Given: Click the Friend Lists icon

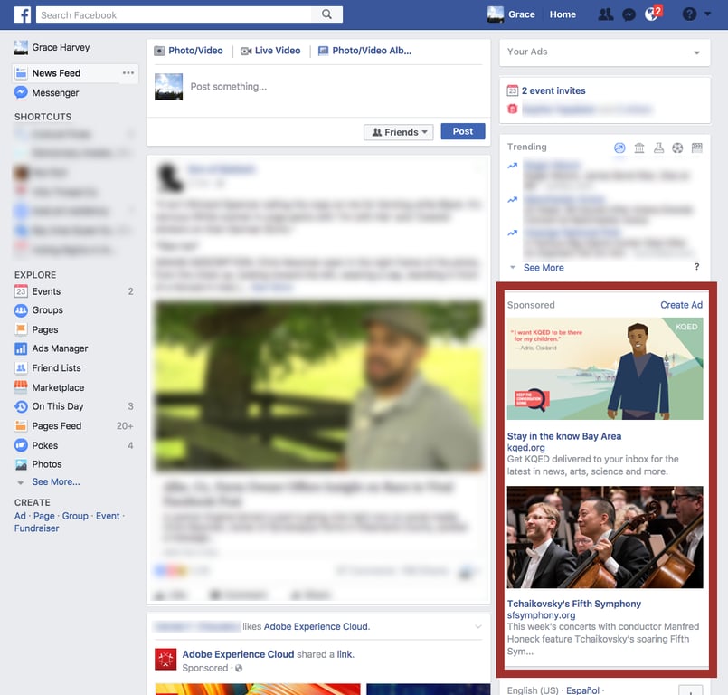Looking at the screenshot, I should coord(21,368).
